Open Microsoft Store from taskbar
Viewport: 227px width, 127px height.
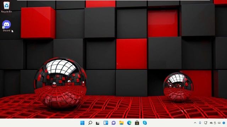[x=137, y=123]
